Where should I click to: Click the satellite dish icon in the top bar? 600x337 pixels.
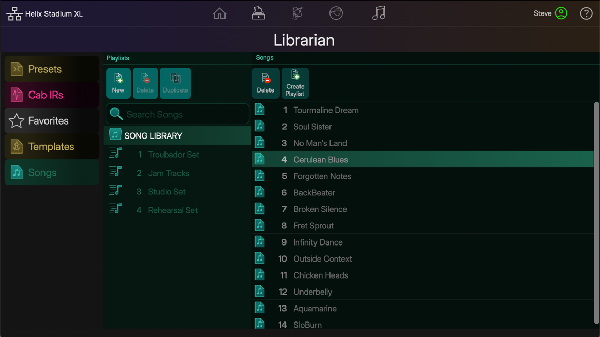pos(297,13)
